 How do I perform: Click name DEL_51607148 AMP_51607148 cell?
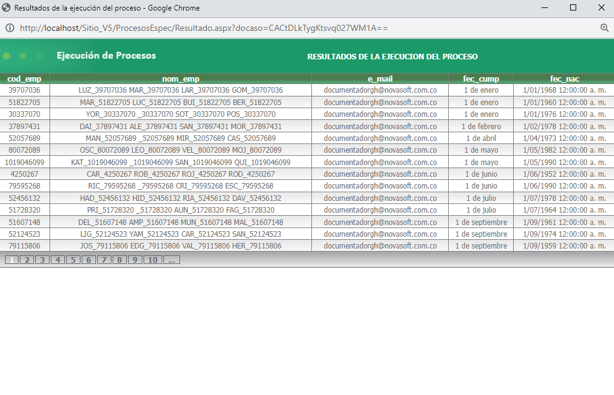point(181,222)
